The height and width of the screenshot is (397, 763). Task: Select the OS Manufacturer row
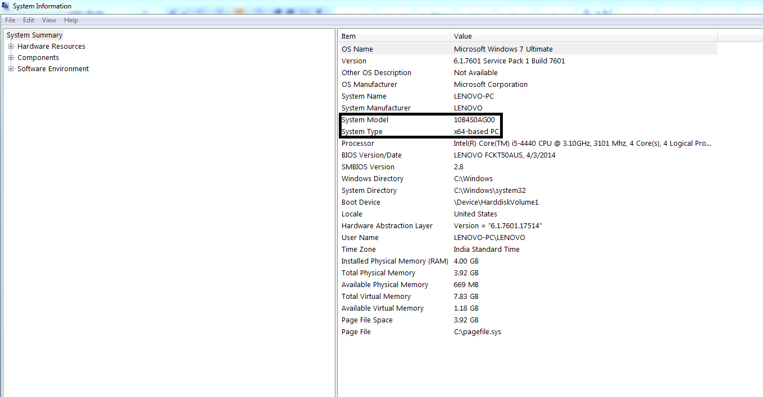528,85
